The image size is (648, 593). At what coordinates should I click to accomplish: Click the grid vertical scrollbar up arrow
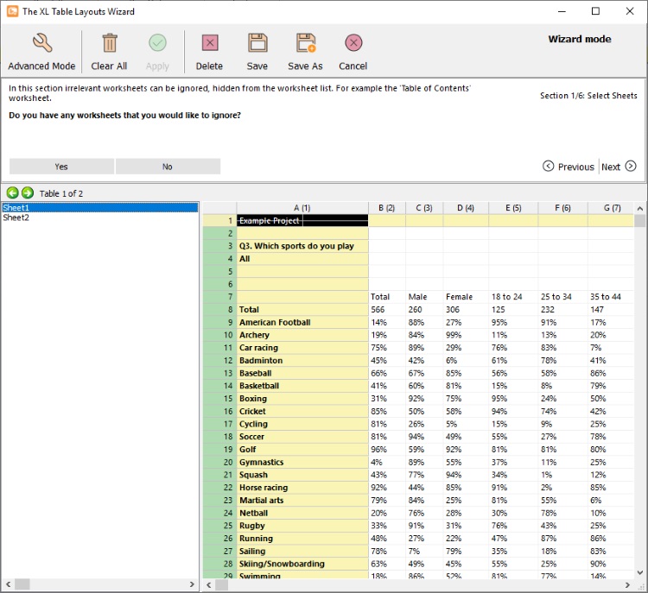click(x=639, y=209)
